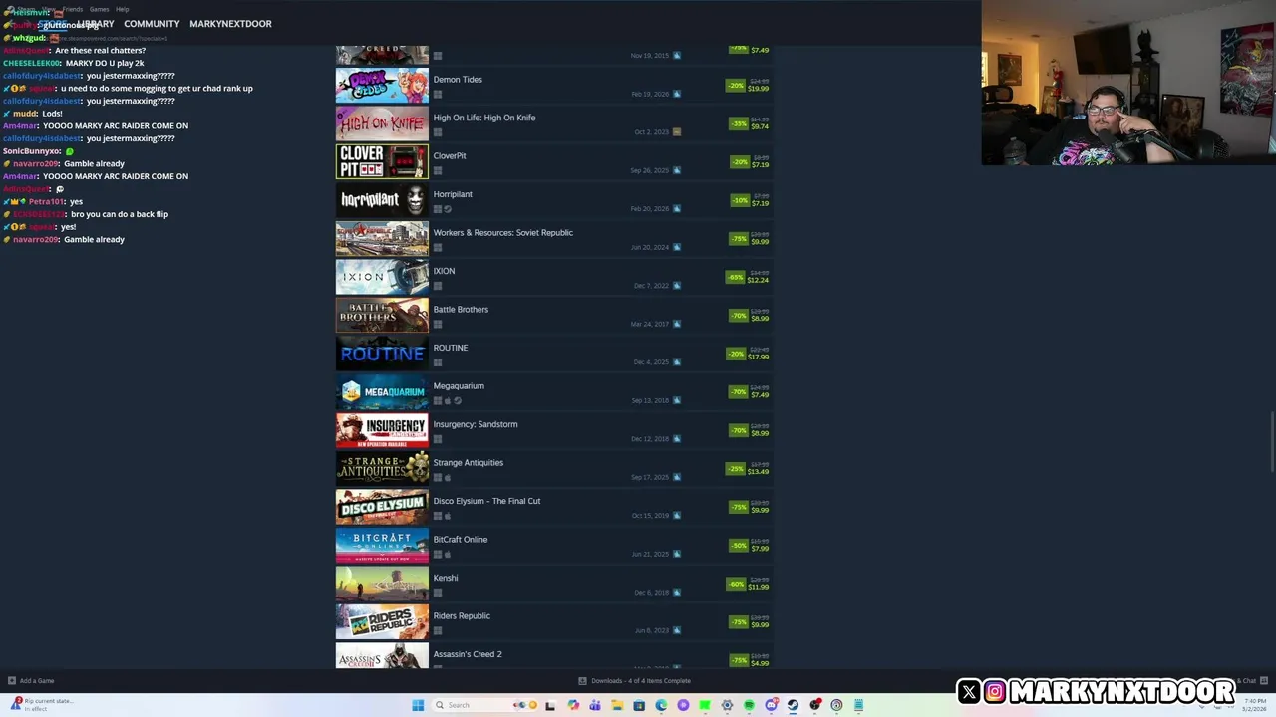Open Microsoft Store from the taskbar
The width and height of the screenshot is (1276, 717).
coord(639,705)
